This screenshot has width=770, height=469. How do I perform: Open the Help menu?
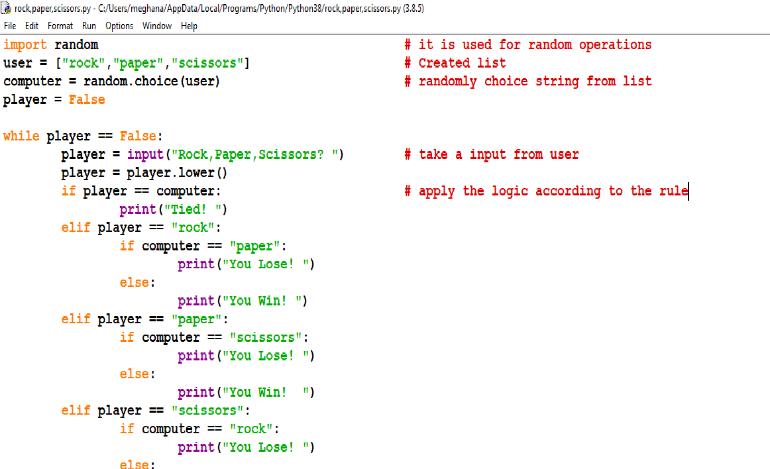[189, 26]
